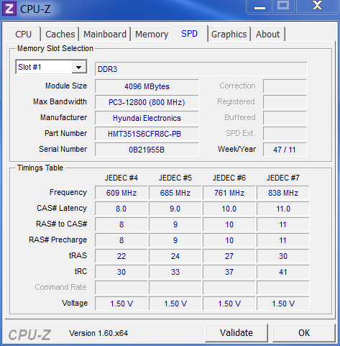
Task: Click tRAS value 22
Action: [121, 256]
